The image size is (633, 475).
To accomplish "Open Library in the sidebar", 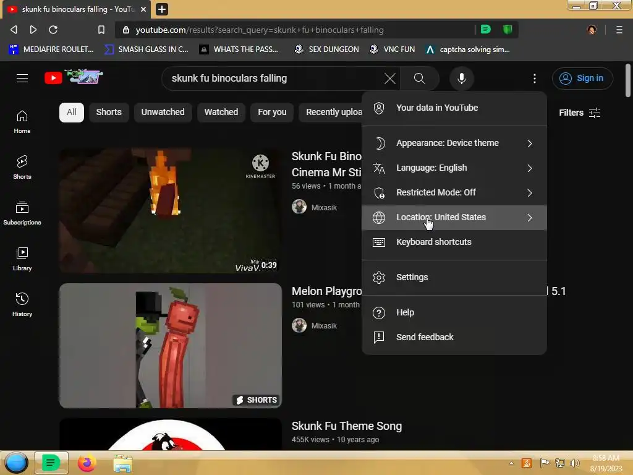I will [22, 259].
